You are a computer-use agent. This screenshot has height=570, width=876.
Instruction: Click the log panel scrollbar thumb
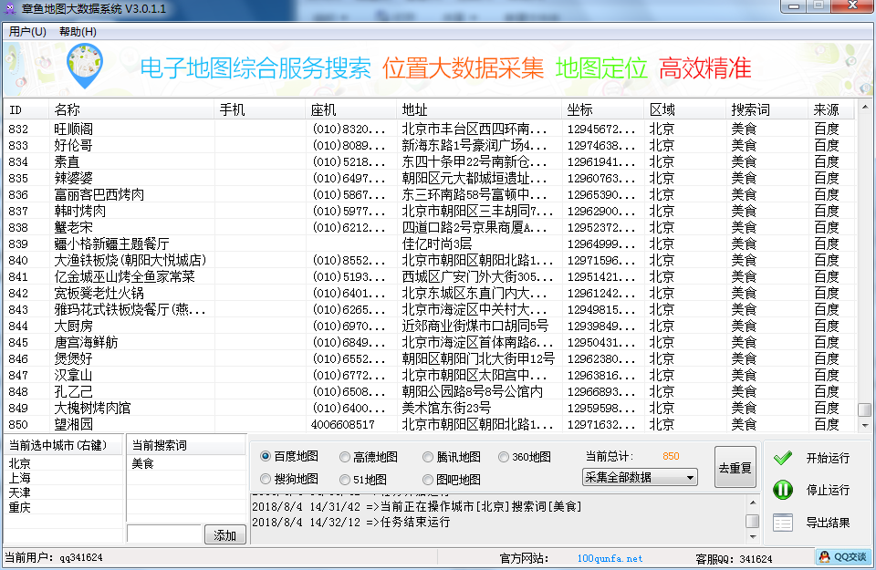(x=753, y=521)
